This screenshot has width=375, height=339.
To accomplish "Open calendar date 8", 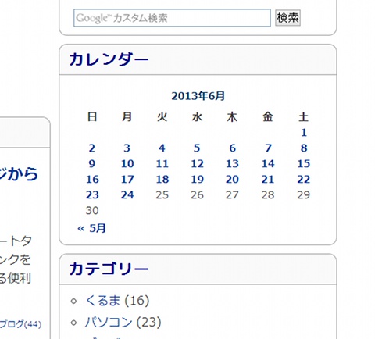I will coord(304,148).
